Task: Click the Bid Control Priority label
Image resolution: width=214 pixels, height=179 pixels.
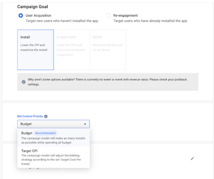Action: 30,116
